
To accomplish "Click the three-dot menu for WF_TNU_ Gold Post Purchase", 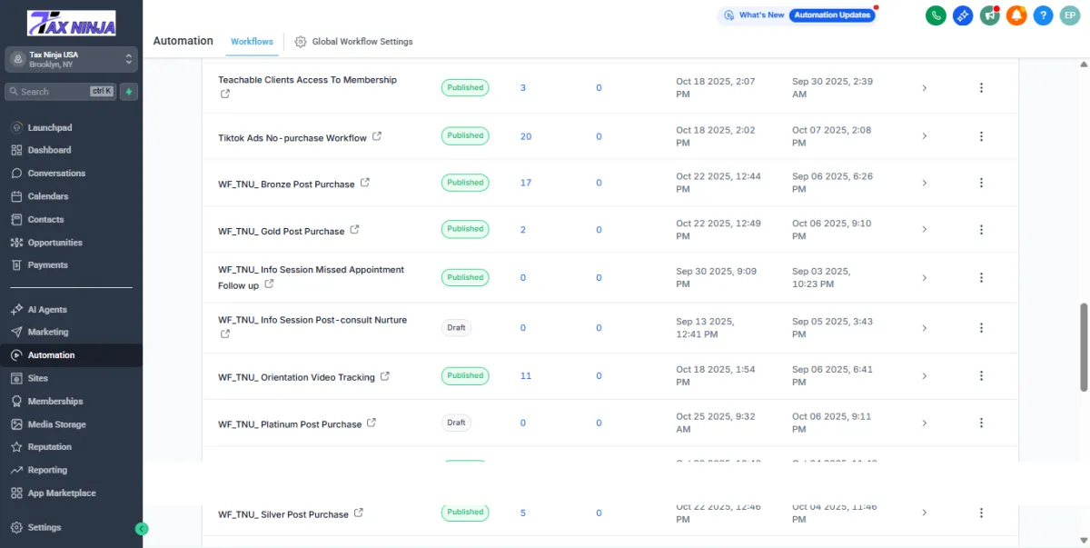I will click(x=981, y=230).
